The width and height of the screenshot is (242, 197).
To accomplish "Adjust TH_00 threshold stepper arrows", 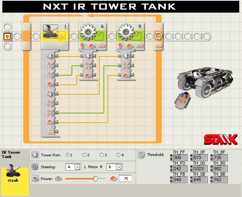I will tap(191, 169).
